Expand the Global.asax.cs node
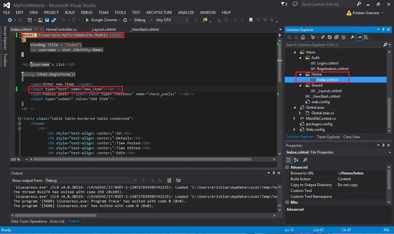Screen dimensions: 394x234 click(300, 113)
